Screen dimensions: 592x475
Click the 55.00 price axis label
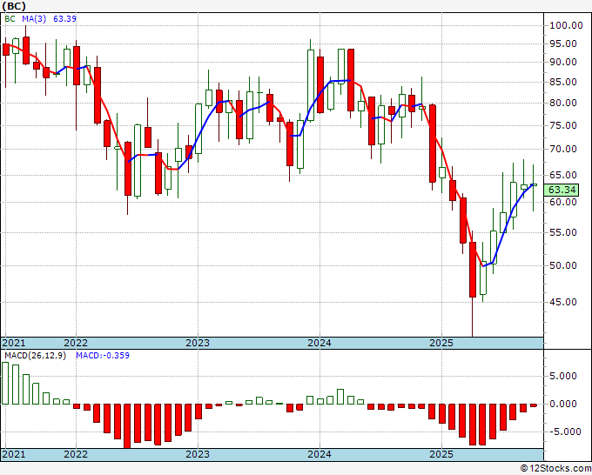[563, 232]
